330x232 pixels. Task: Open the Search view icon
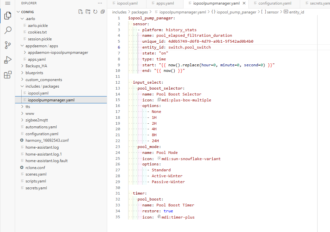tap(8, 30)
